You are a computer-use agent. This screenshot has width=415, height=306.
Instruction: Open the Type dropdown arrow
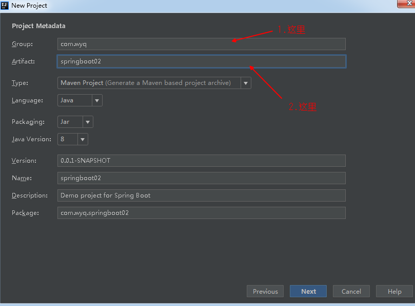246,83
